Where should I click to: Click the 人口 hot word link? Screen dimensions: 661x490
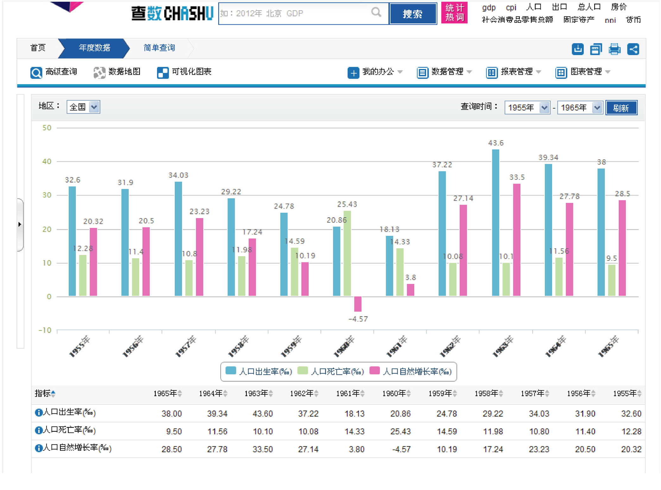tap(534, 7)
